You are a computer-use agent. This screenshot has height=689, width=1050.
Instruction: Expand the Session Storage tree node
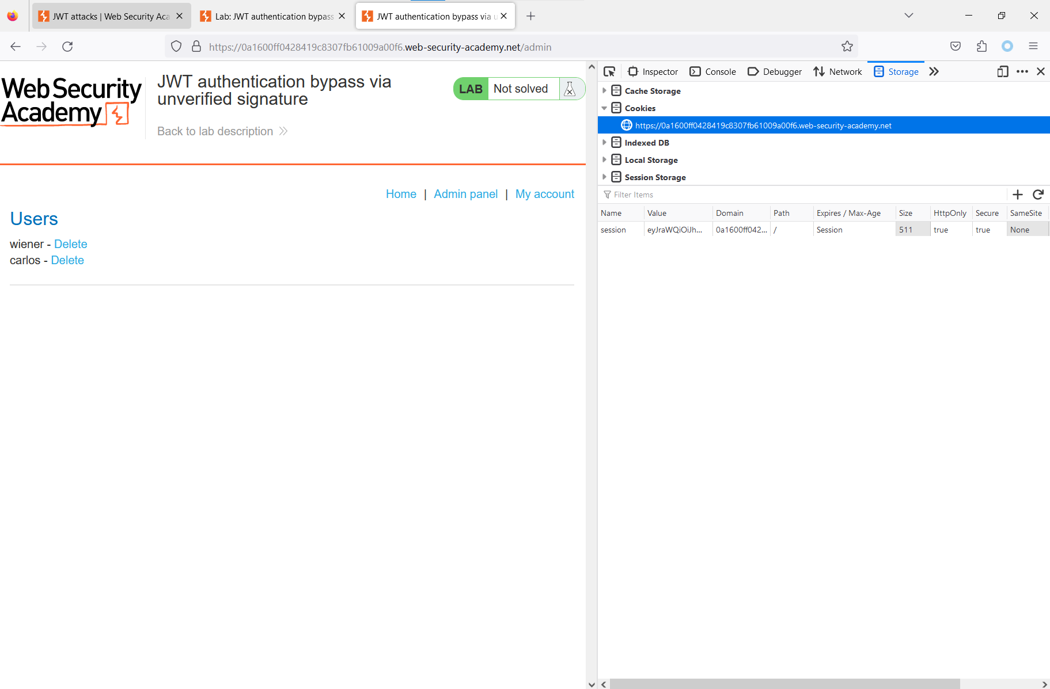604,177
